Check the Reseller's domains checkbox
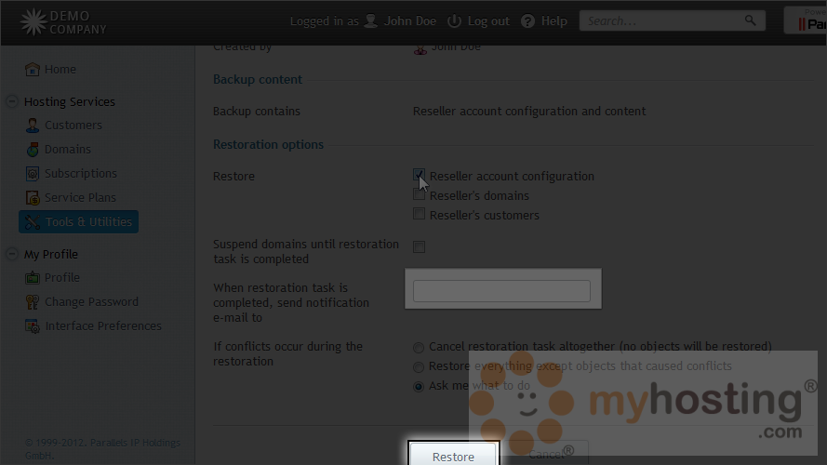827x465 pixels. coord(419,194)
